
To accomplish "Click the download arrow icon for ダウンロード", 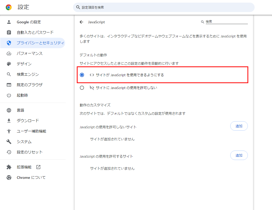I will pyautogui.click(x=9, y=120).
